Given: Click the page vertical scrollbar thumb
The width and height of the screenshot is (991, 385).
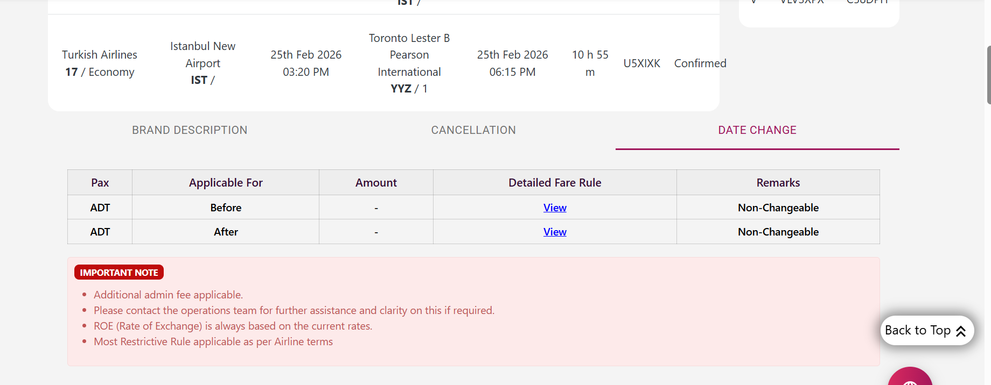Looking at the screenshot, I should pos(988,75).
